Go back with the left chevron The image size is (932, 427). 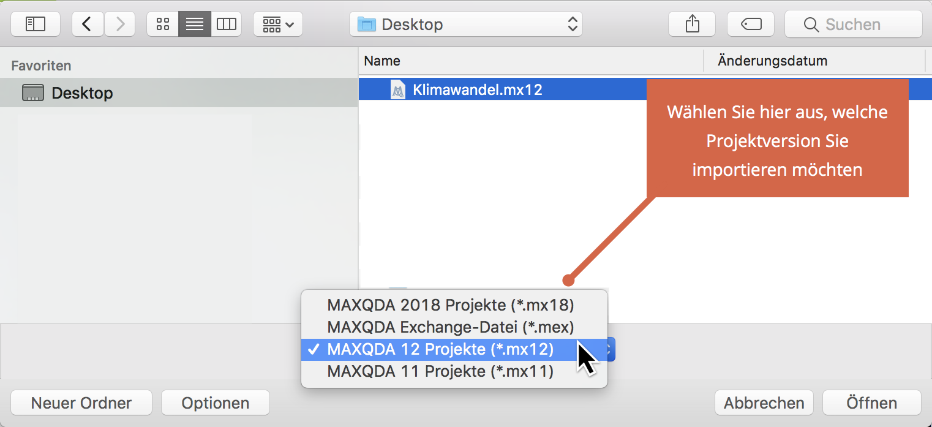pos(88,25)
